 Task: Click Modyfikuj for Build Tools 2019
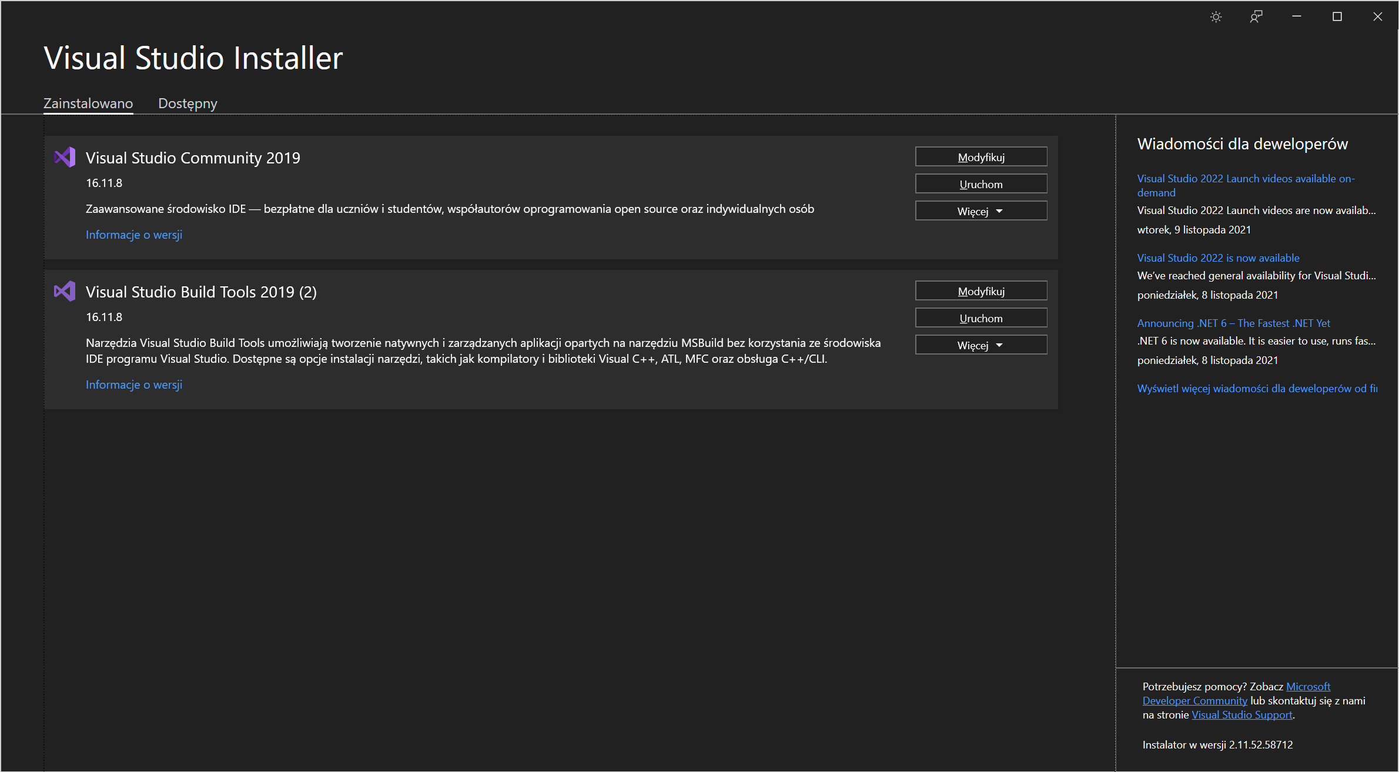981,291
